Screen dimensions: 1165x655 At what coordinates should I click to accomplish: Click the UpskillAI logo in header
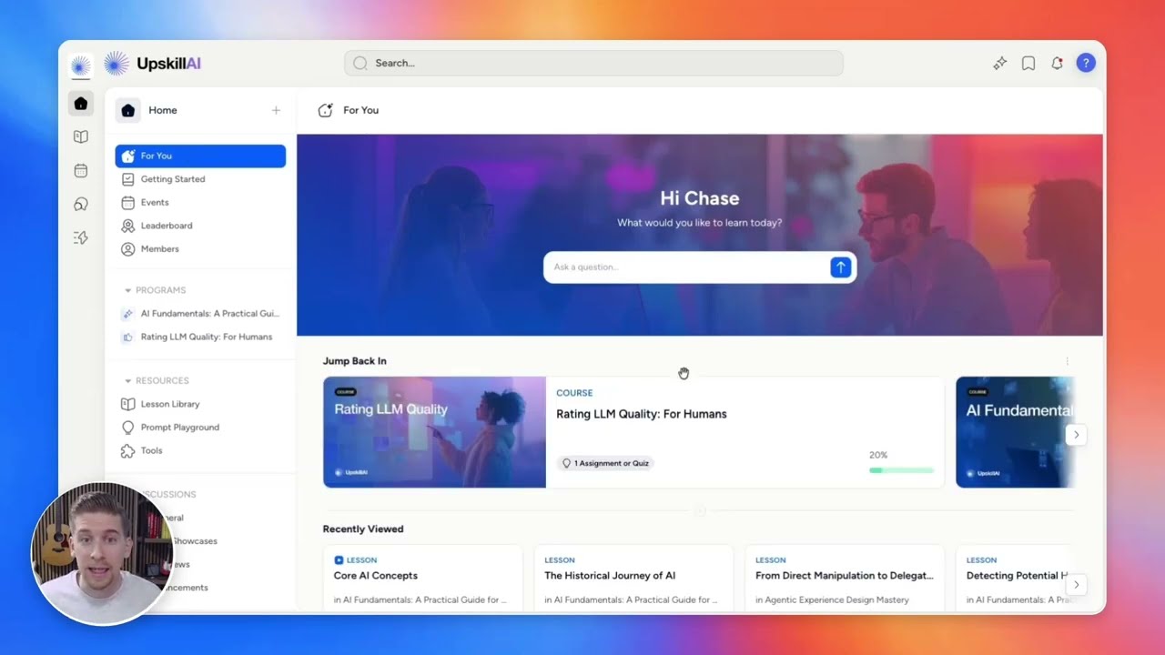click(x=152, y=64)
